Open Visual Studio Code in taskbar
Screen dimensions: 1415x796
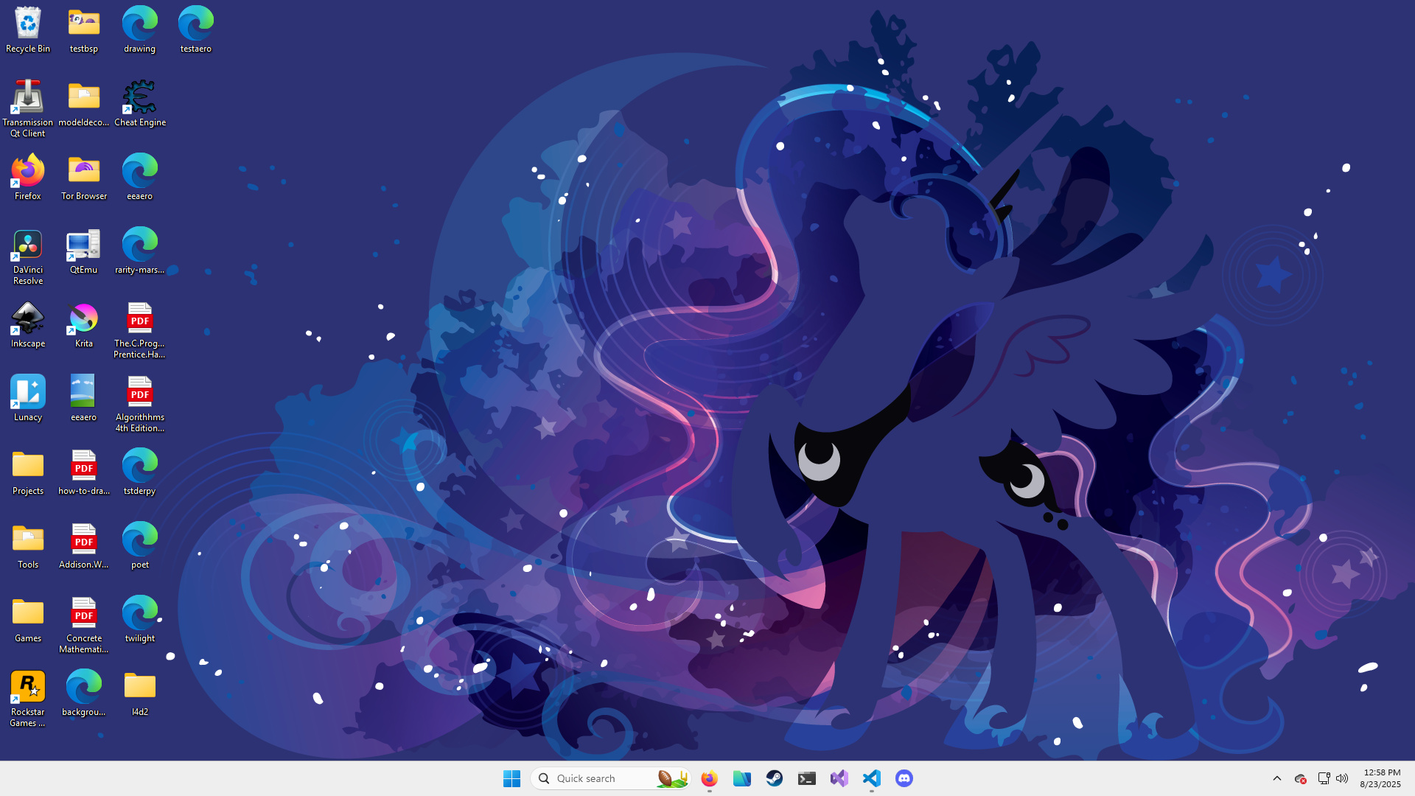click(871, 778)
